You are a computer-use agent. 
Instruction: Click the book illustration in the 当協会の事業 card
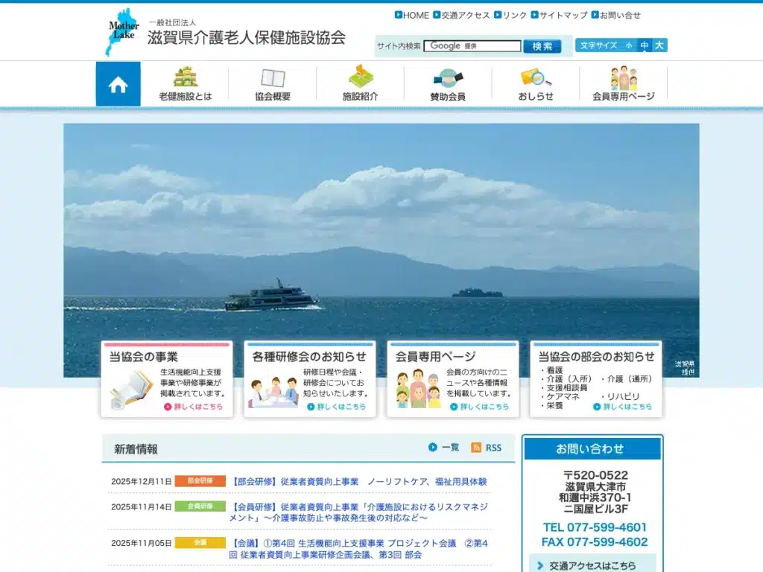[130, 389]
